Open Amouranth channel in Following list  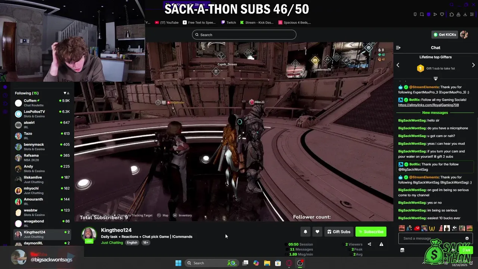point(42,201)
